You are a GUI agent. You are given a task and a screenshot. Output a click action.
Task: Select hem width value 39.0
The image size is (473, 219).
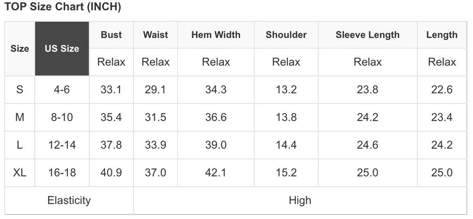[x=216, y=145]
